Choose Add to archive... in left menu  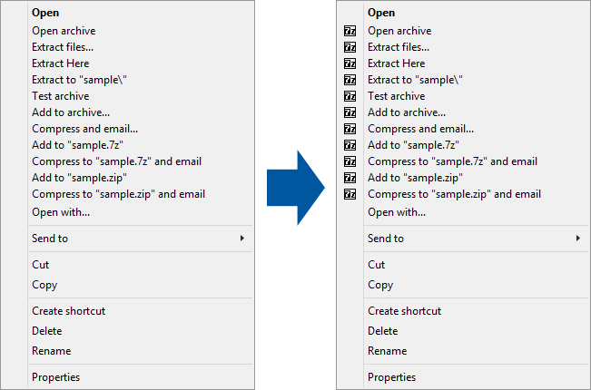[x=71, y=112]
